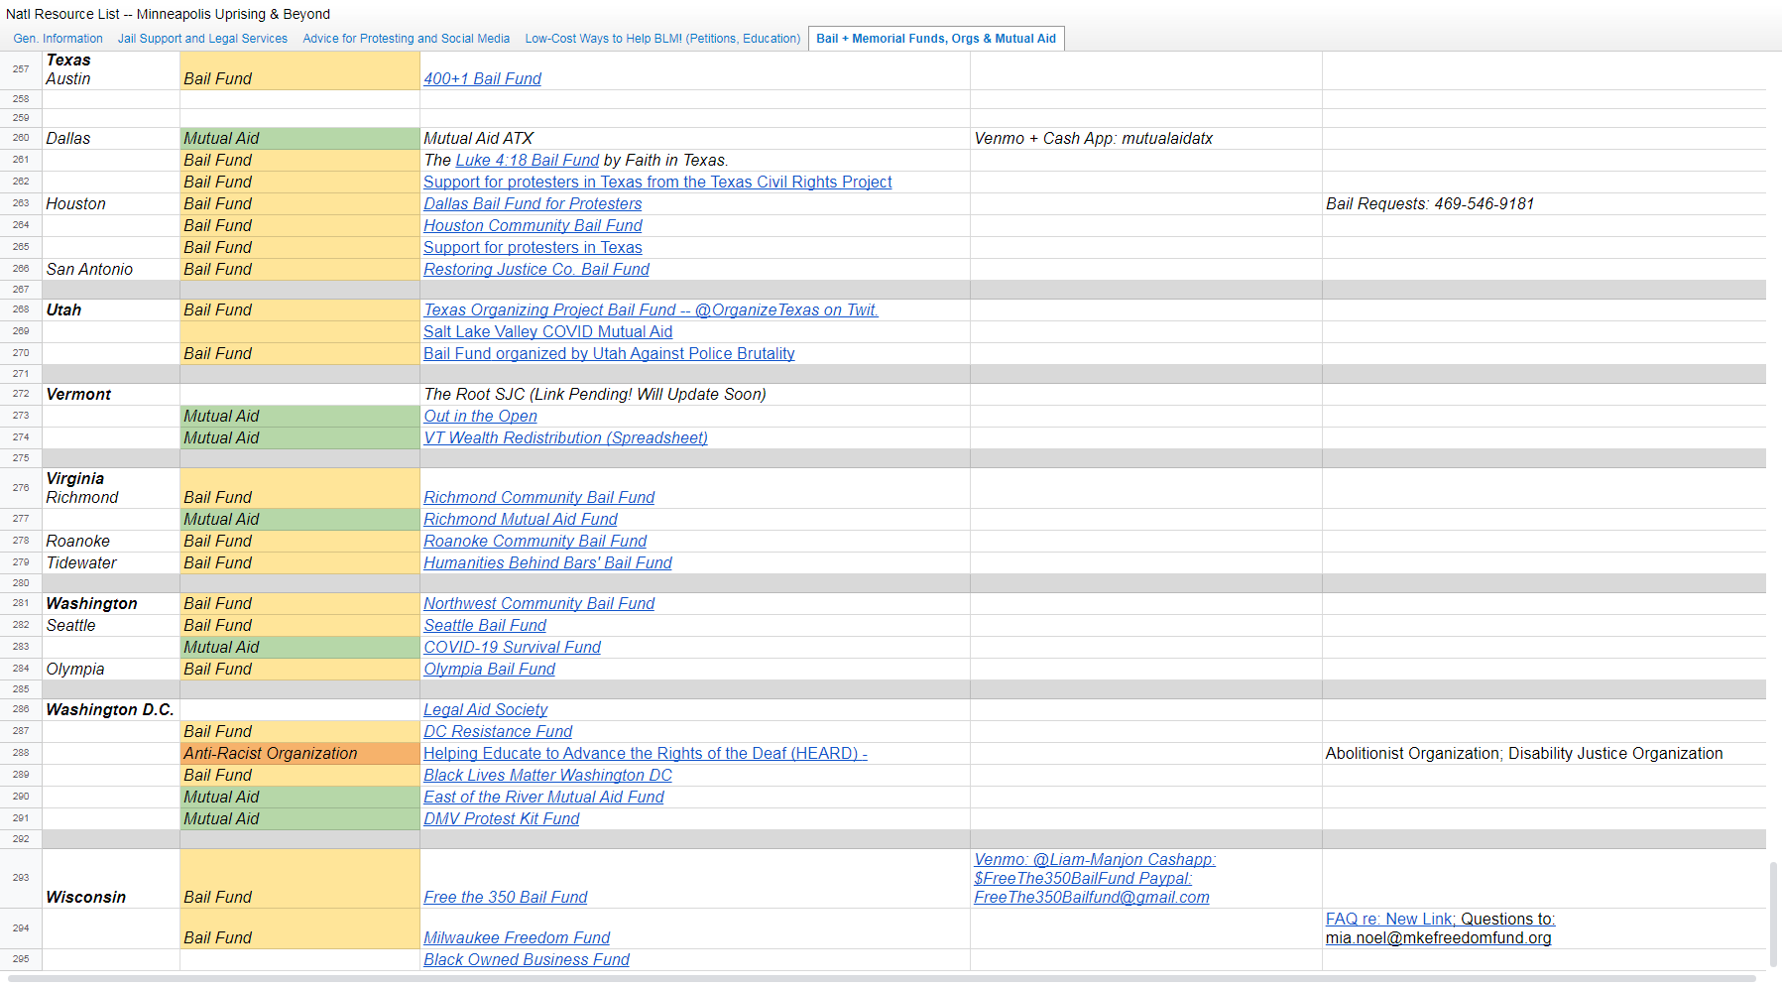Click the Anti-Racist Organization category cell
Image resolution: width=1782 pixels, height=987 pixels.
tap(300, 754)
